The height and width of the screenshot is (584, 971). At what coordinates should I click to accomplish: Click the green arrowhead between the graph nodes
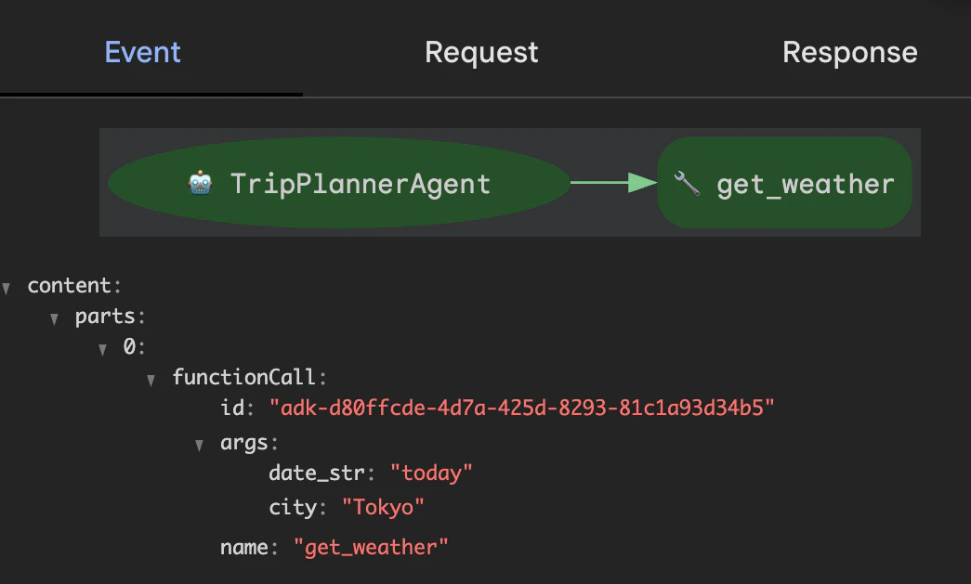[641, 183]
